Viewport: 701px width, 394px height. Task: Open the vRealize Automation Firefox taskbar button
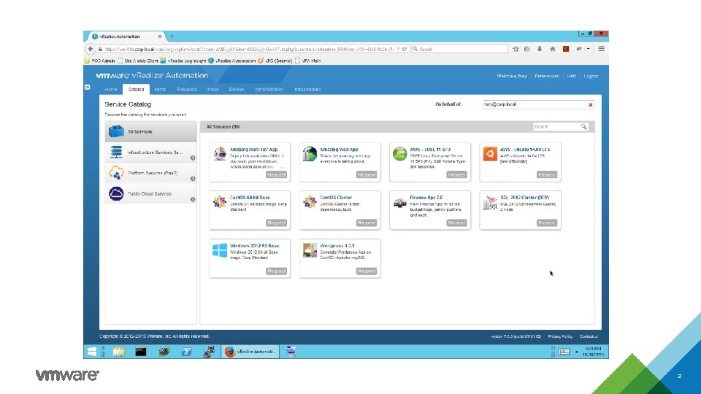coord(250,352)
